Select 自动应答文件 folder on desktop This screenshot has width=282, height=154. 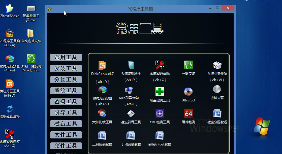[31, 36]
